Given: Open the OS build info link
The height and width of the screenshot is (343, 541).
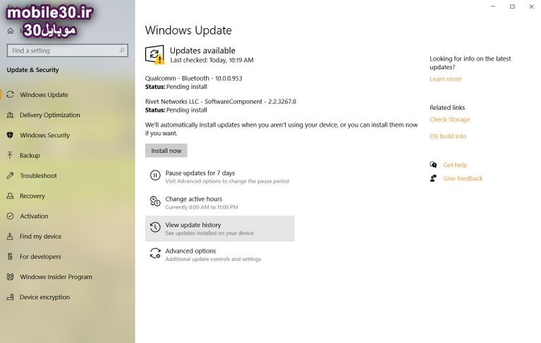Looking at the screenshot, I should (448, 136).
